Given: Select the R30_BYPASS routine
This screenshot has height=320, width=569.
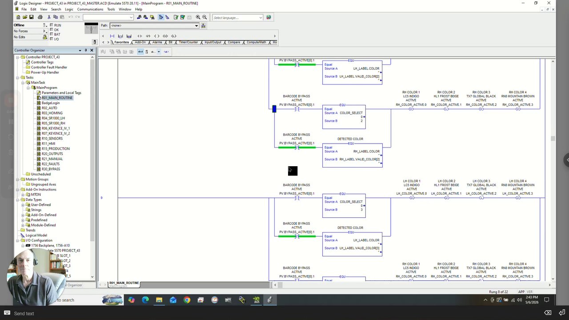Looking at the screenshot, I should pyautogui.click(x=50, y=169).
